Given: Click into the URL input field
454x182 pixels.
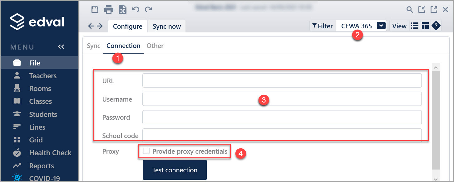Looking at the screenshot, I should [x=282, y=81].
